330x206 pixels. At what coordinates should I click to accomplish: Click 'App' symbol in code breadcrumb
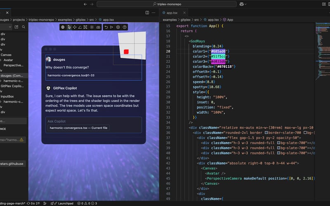click(x=230, y=20)
